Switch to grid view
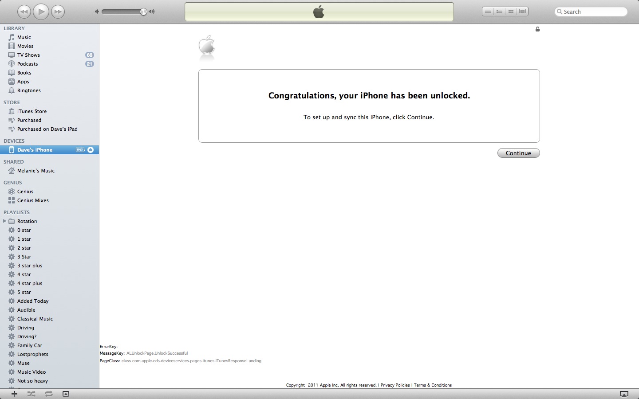The image size is (639, 399). click(511, 12)
